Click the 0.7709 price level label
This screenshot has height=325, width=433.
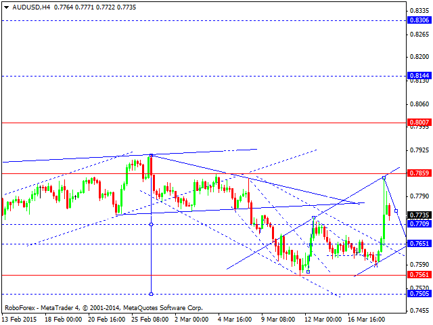(417, 223)
